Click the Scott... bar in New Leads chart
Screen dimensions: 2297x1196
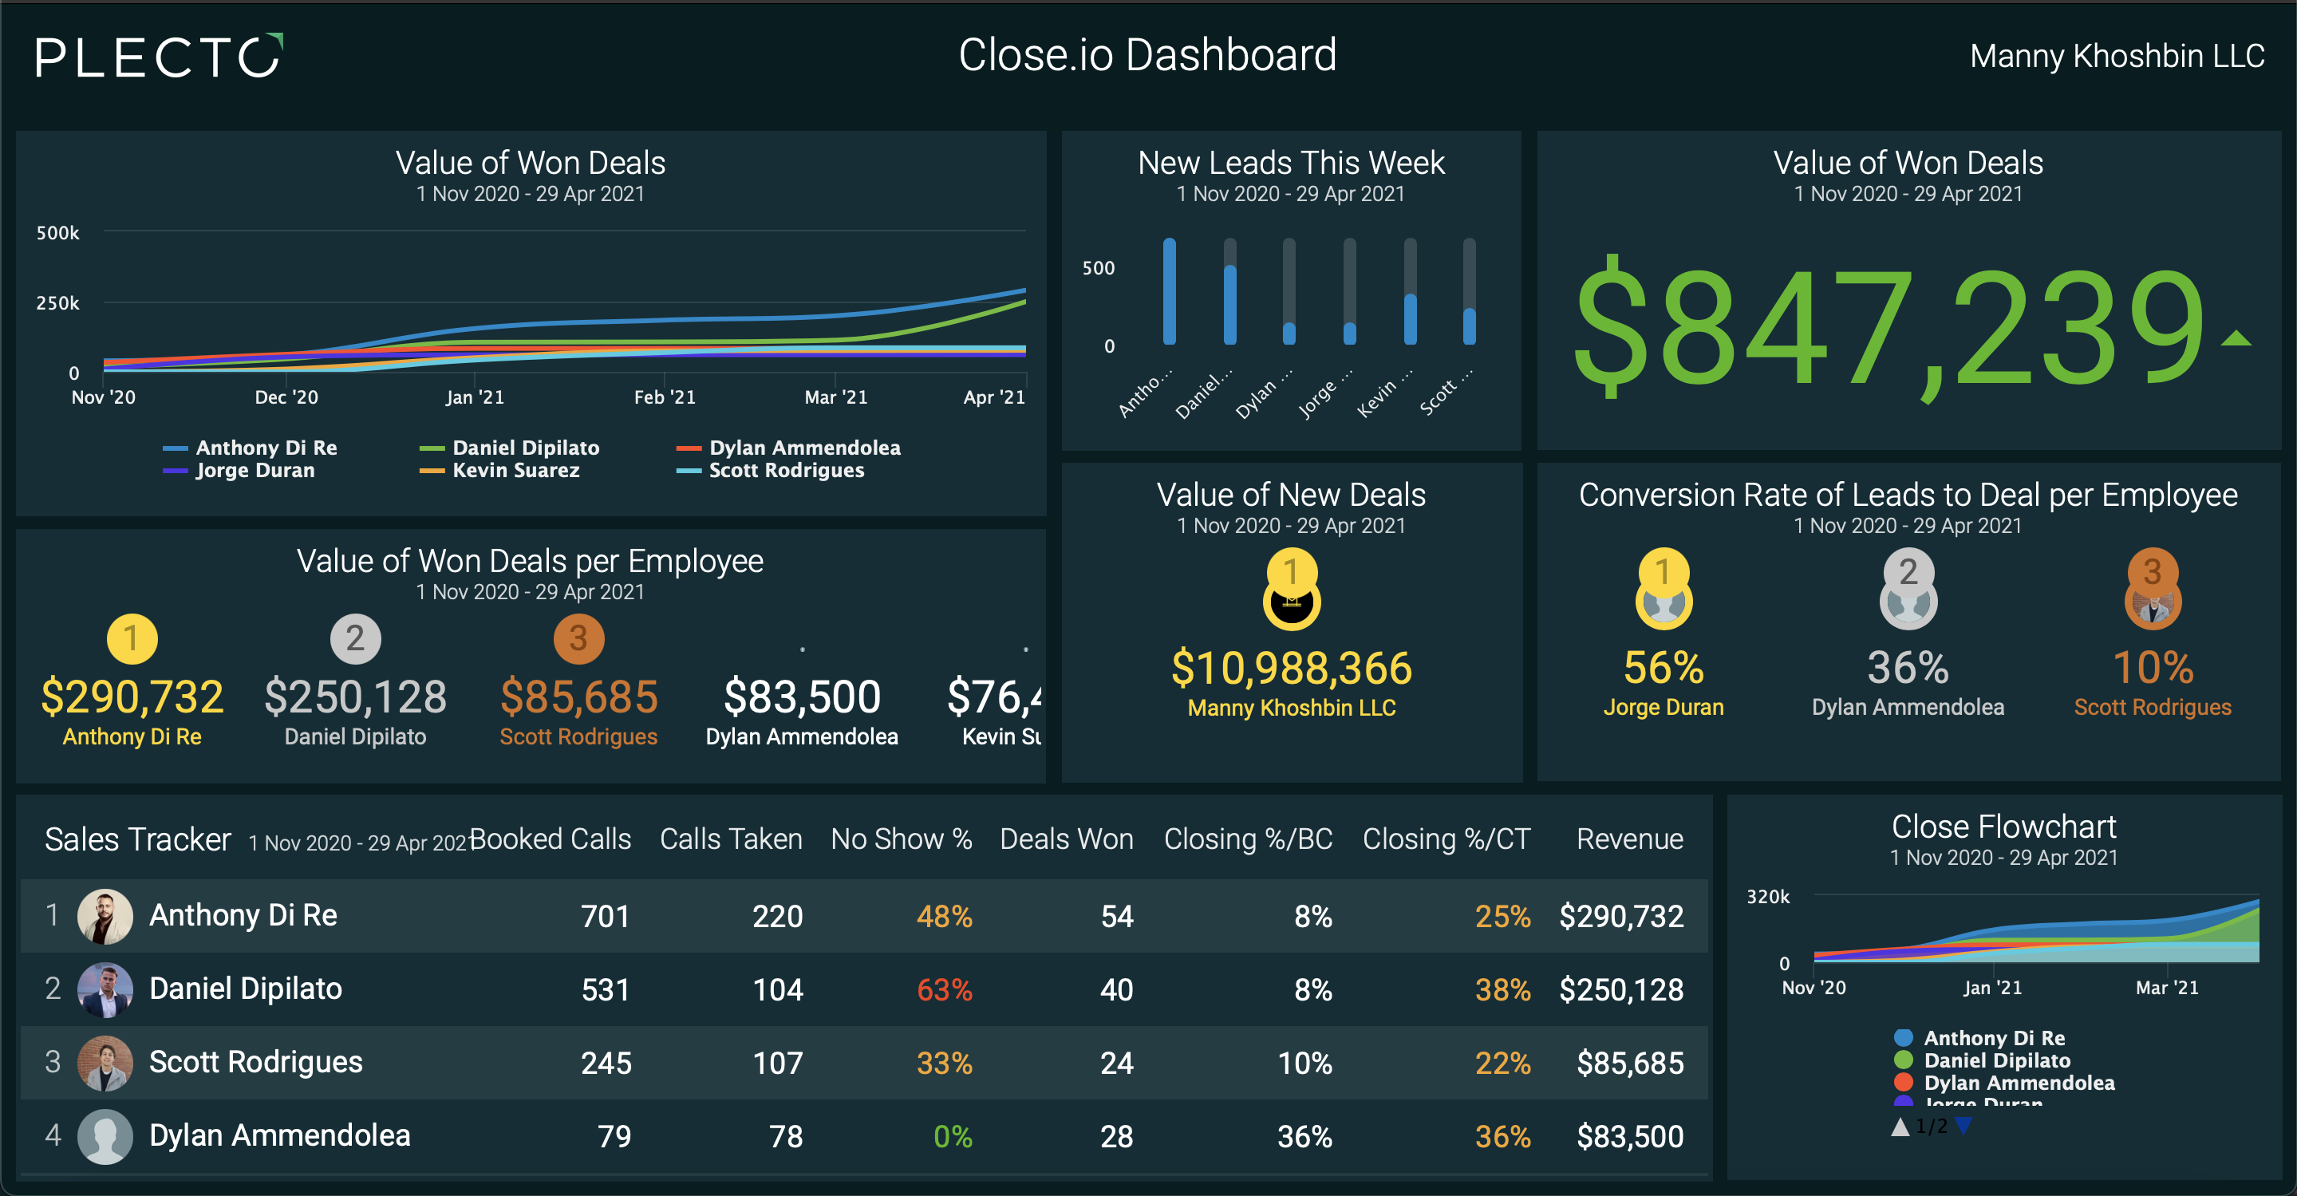pos(1469,326)
